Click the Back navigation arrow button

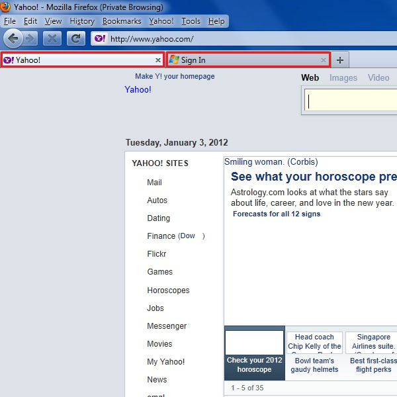[13, 38]
